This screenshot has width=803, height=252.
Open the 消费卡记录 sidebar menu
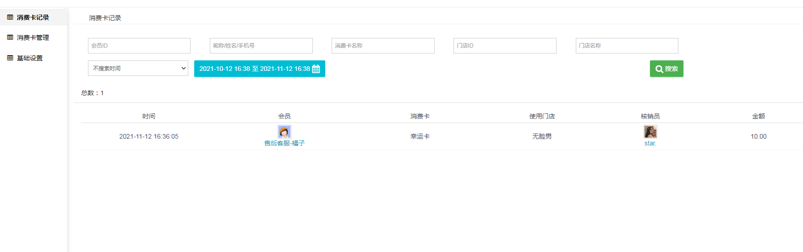point(33,17)
